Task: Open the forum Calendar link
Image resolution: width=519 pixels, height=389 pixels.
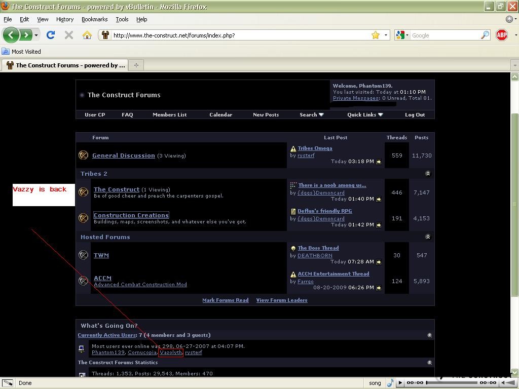Action: (x=221, y=115)
